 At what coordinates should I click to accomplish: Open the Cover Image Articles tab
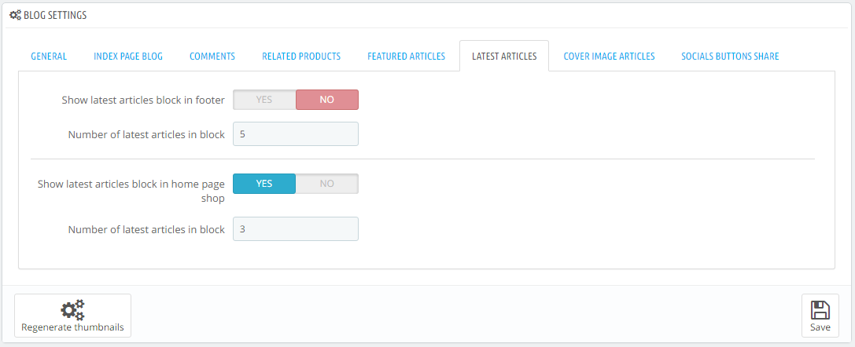point(609,56)
